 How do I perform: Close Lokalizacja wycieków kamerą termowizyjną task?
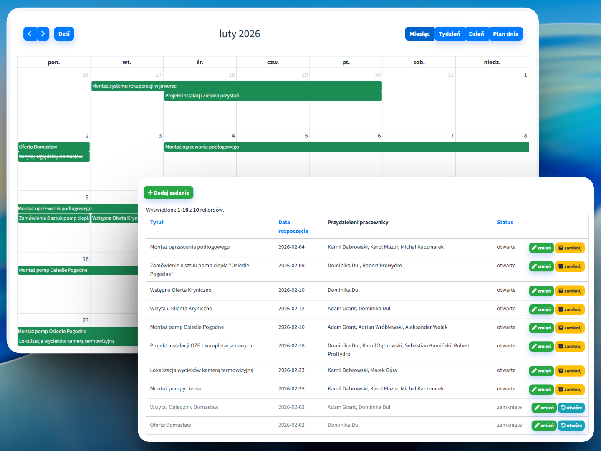[x=570, y=371]
